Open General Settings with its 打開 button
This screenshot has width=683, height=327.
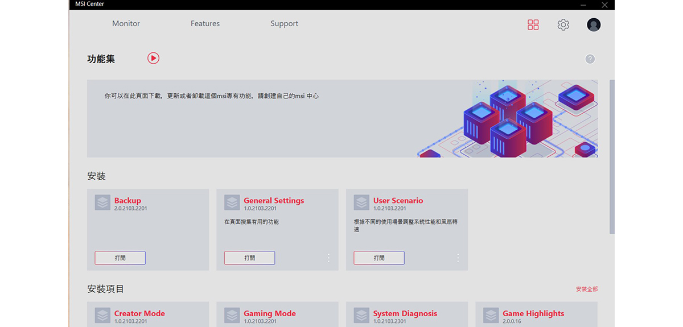(249, 258)
